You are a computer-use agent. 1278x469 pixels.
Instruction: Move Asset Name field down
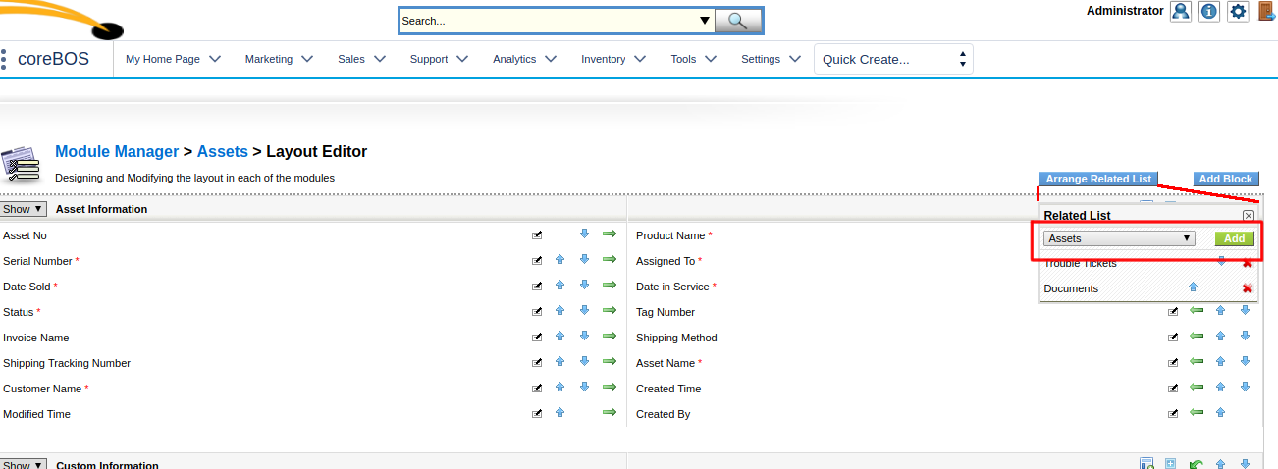[1245, 361]
